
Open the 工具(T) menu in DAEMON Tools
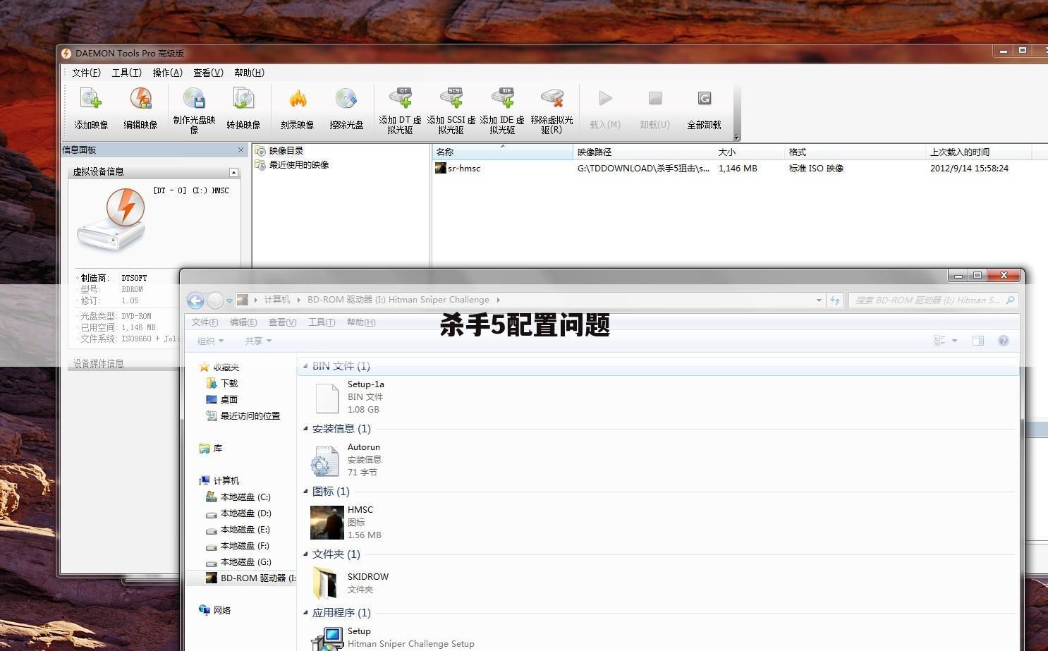pos(127,73)
